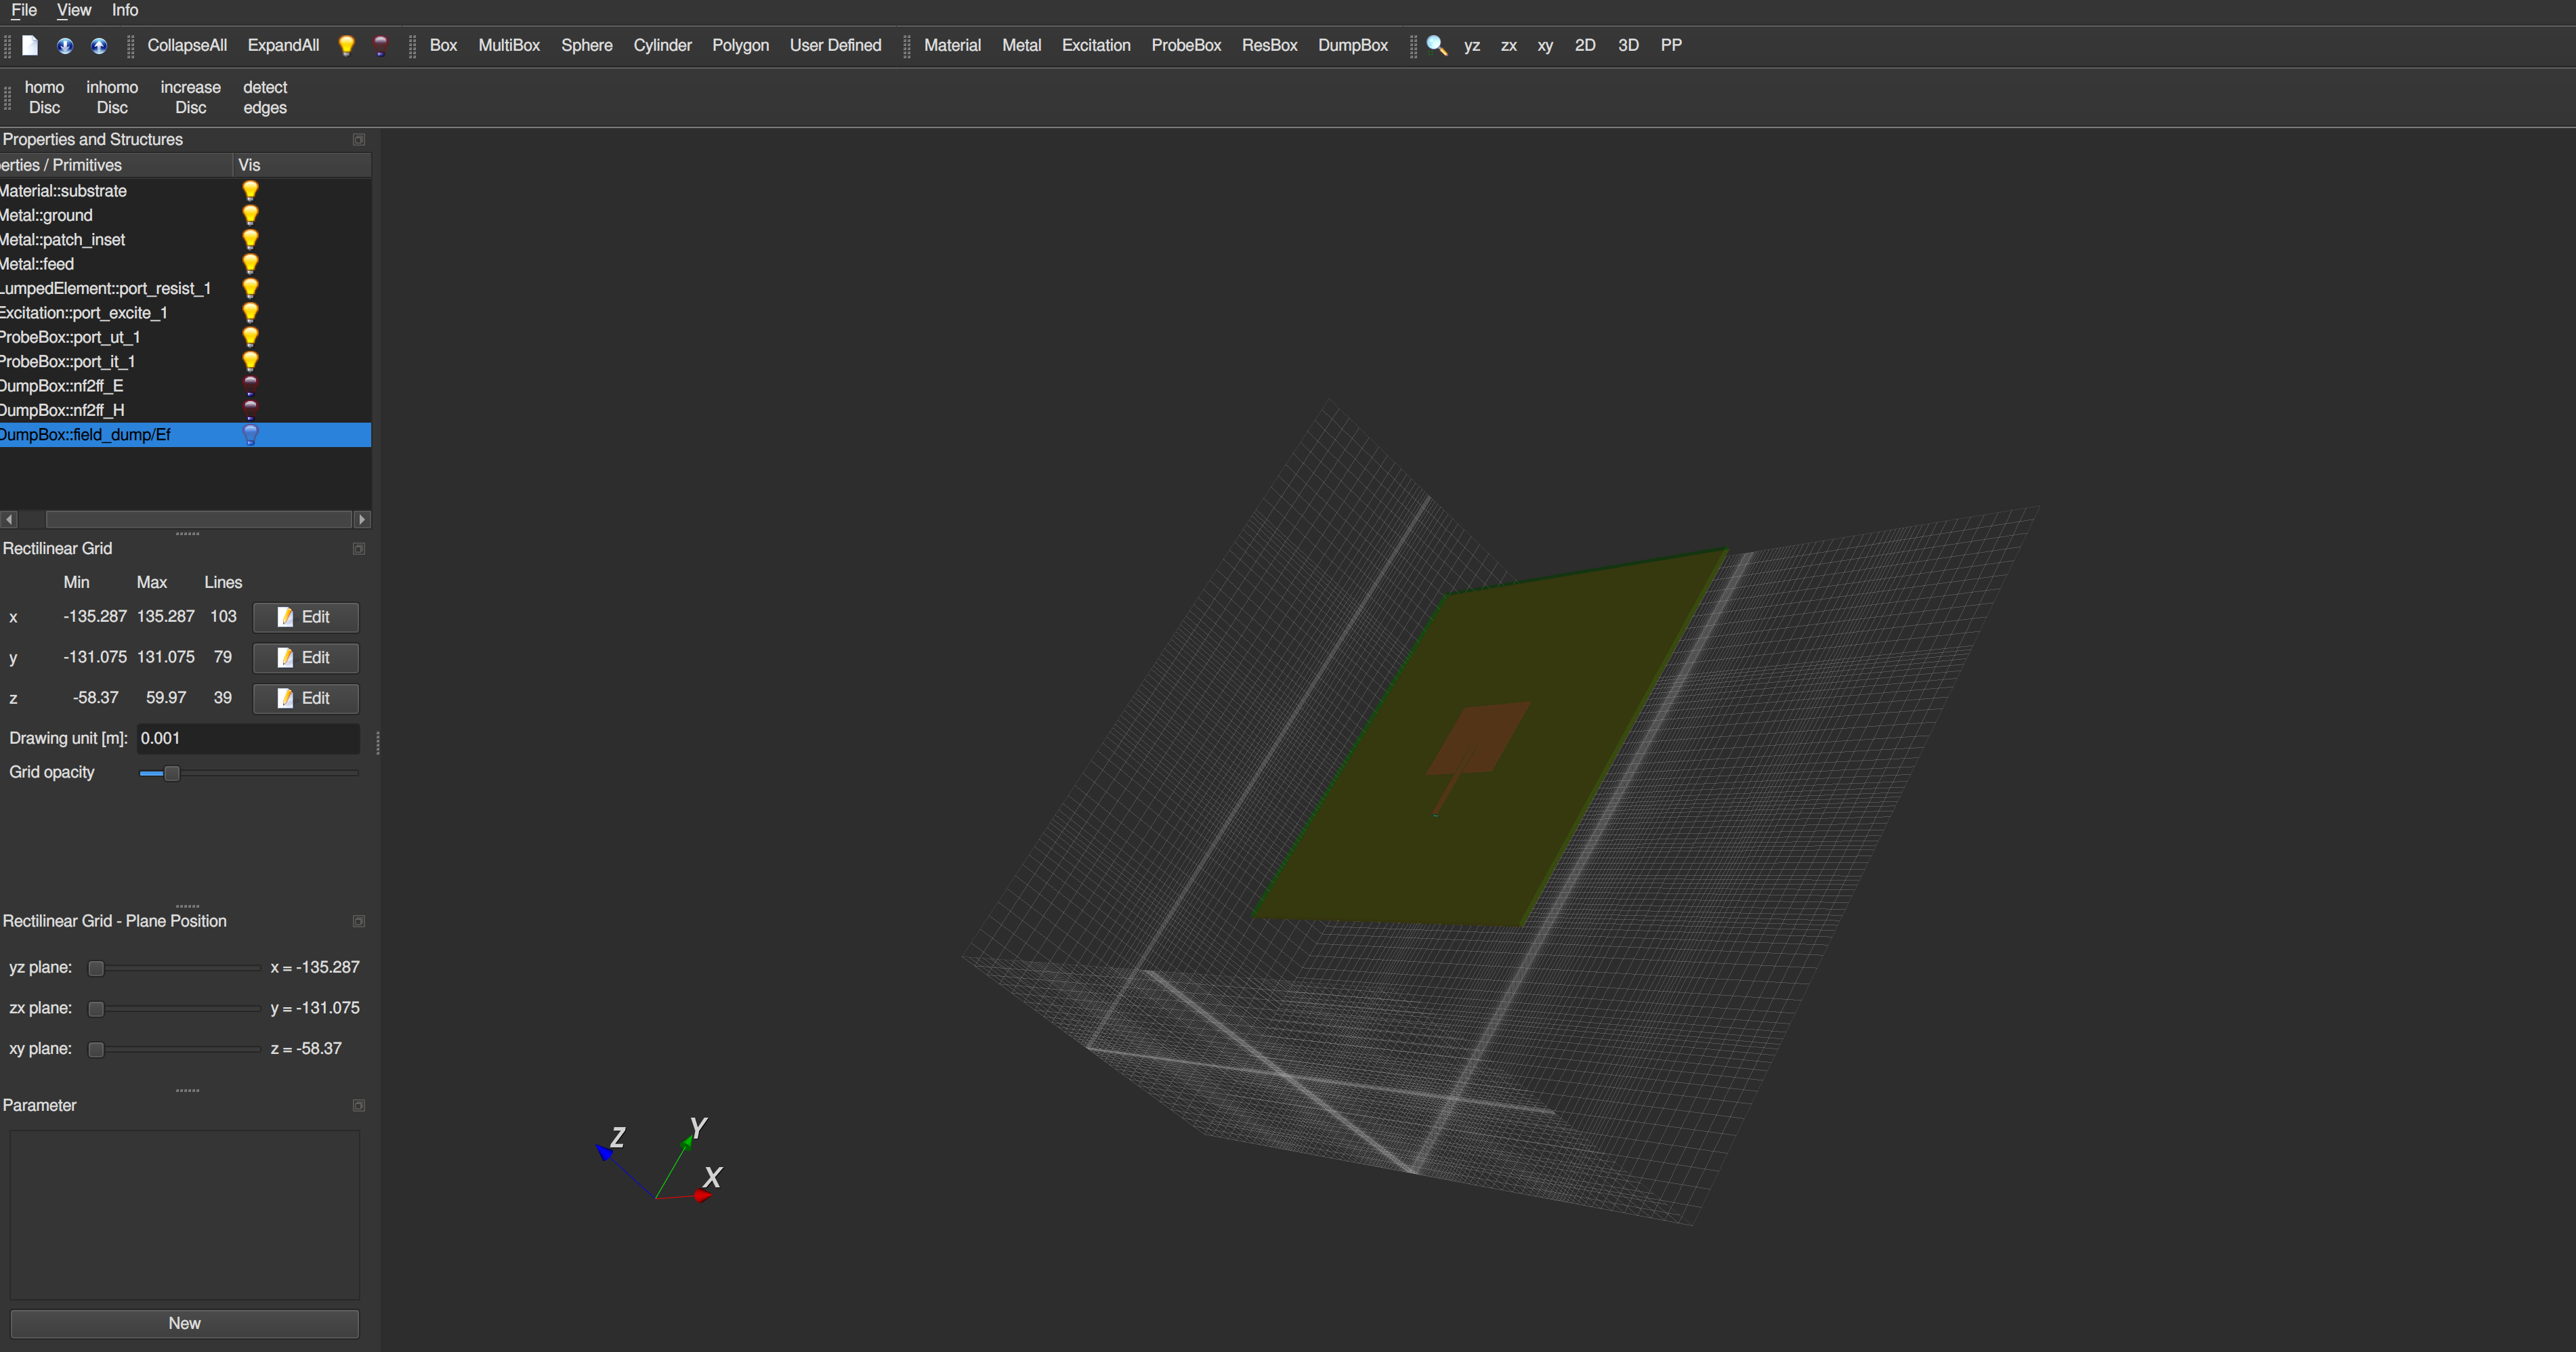Toggle visibility of Metal::ground
Viewport: 2576px width, 1352px height.
[x=250, y=215]
